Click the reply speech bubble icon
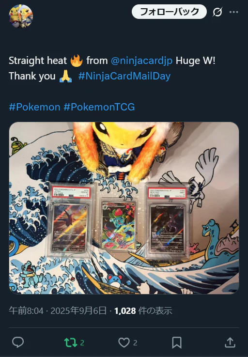248x357 pixels. pos(18,342)
